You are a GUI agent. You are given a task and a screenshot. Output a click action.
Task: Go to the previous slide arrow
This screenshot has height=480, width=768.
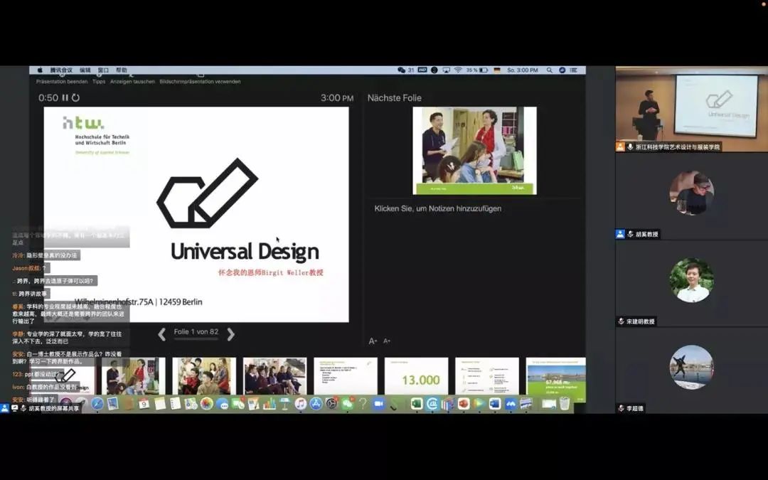(161, 334)
